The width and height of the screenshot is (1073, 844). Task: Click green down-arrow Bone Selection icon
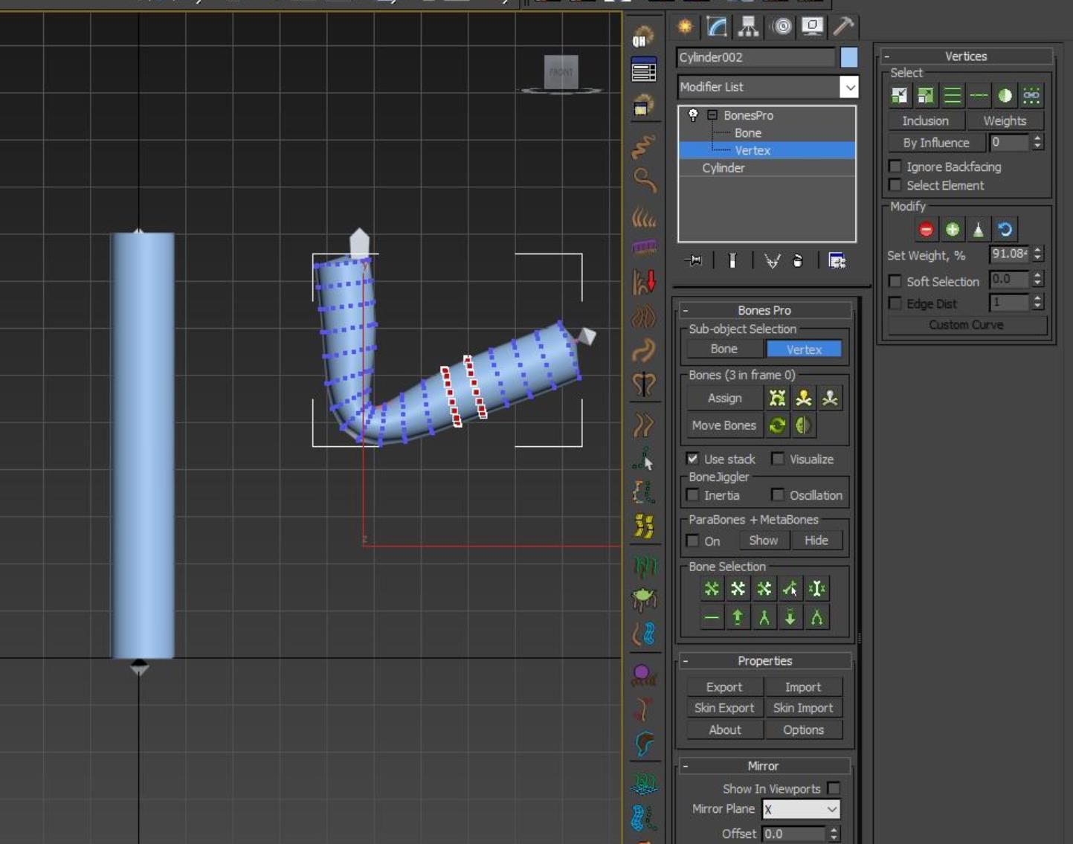click(790, 617)
